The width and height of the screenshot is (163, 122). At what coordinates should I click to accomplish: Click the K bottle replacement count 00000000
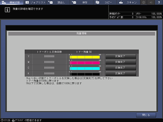49,74
